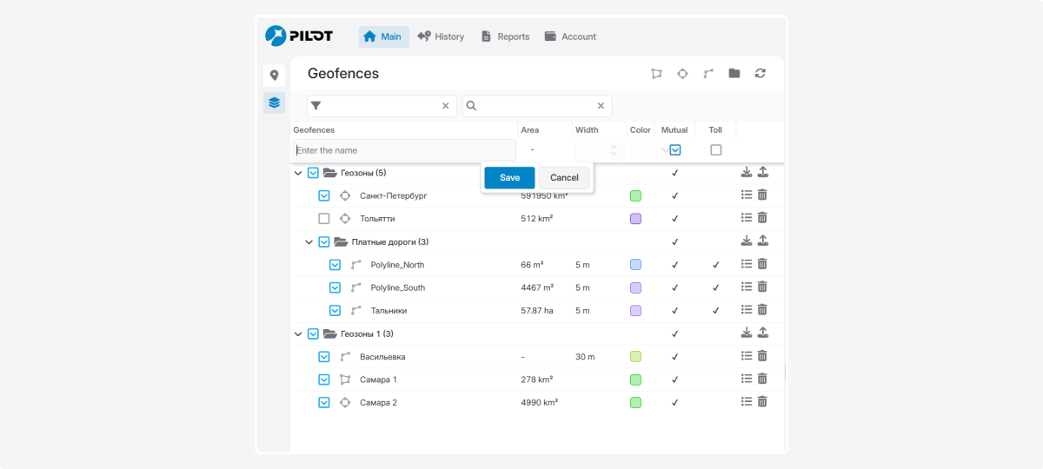This screenshot has width=1043, height=469.
Task: Enable the Тольятти geofence checkbox
Action: tap(324, 219)
